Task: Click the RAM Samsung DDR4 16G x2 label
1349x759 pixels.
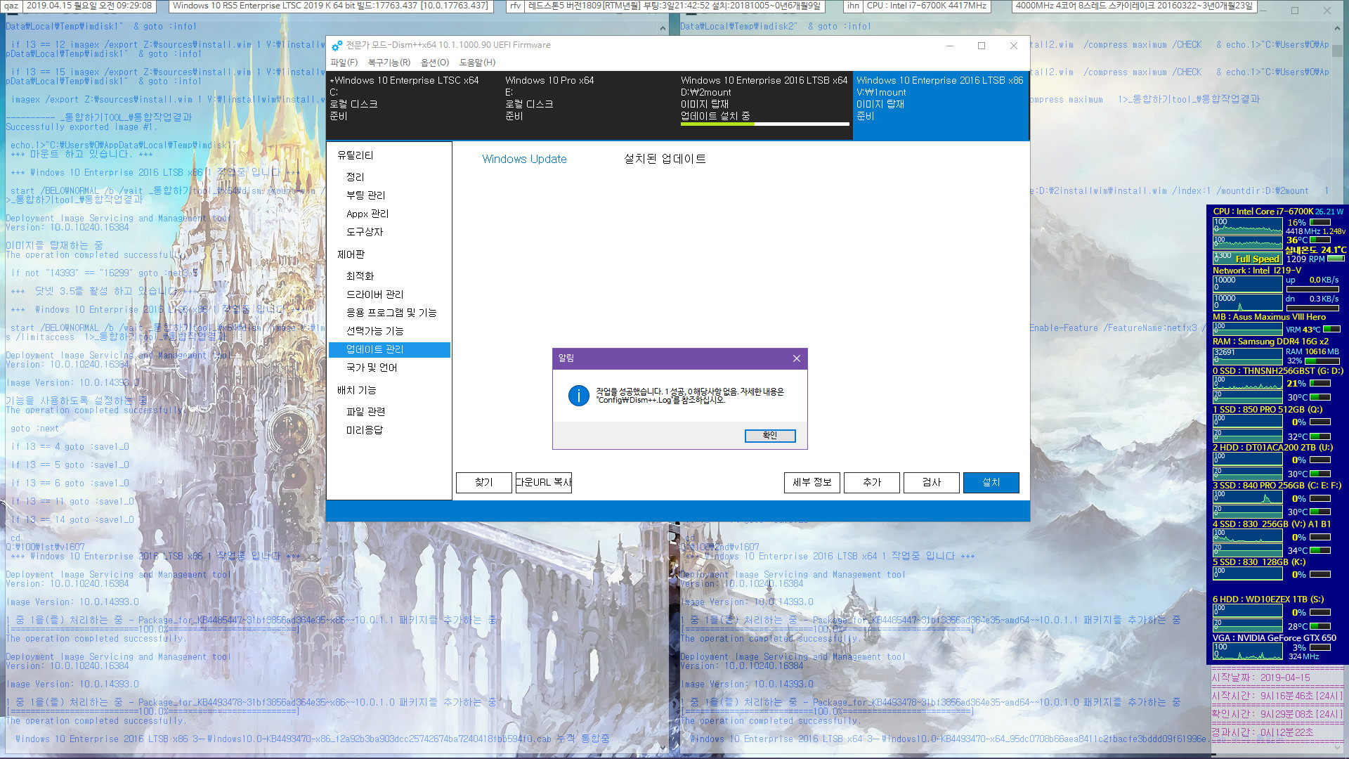Action: (1270, 342)
